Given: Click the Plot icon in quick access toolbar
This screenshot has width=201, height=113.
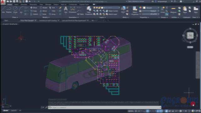Looking at the screenshot, I should 26,1.
